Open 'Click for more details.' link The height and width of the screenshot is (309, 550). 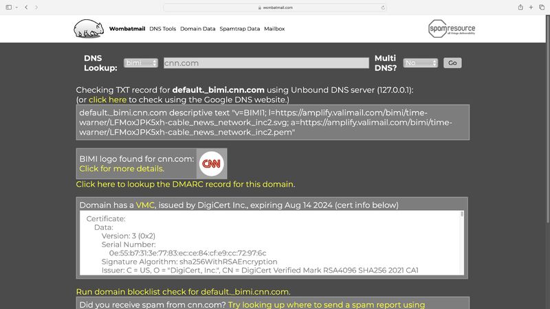click(x=122, y=169)
